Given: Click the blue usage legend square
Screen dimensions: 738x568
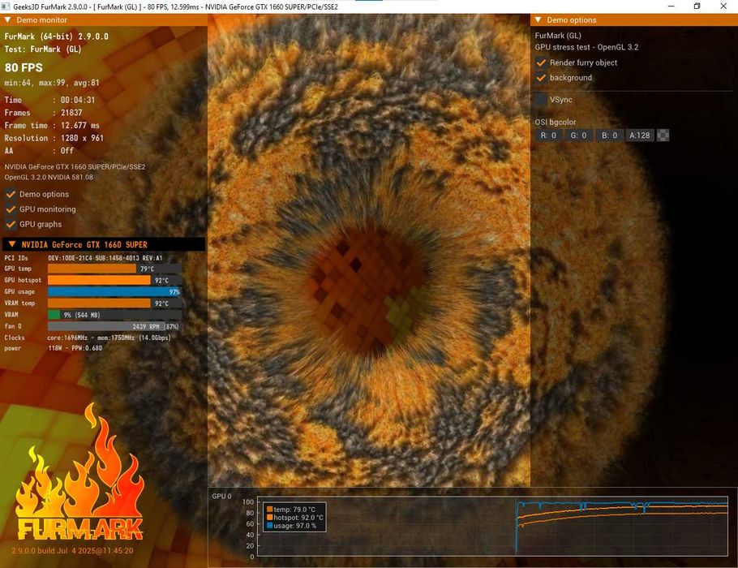Looking at the screenshot, I should pos(270,525).
